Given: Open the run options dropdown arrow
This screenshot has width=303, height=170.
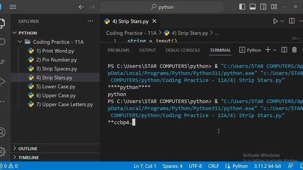Looking at the screenshot, I should tap(282, 21).
